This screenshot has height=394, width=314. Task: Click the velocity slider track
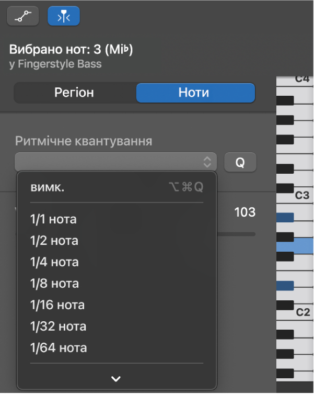[236, 234]
